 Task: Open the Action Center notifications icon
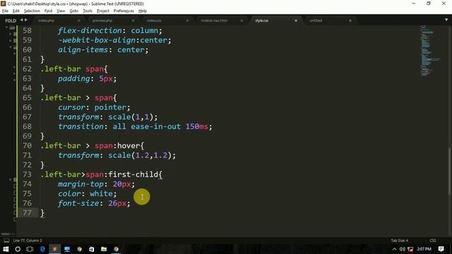441,249
